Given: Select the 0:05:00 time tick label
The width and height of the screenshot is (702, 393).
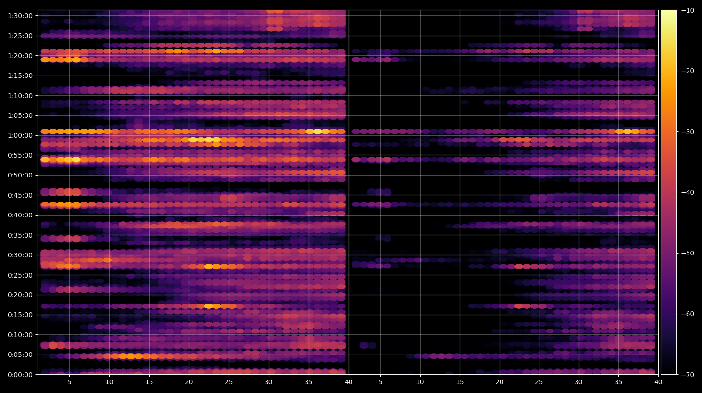Looking at the screenshot, I should pos(20,355).
